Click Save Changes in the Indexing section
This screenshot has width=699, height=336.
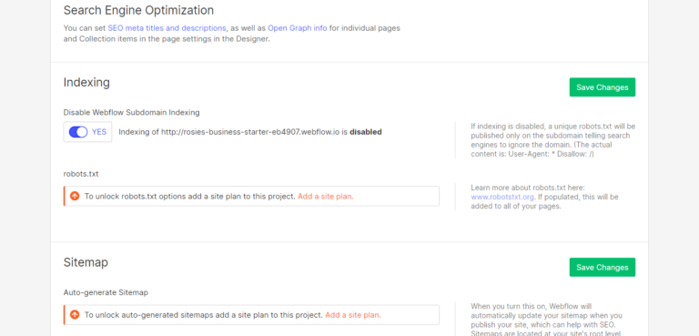click(603, 87)
